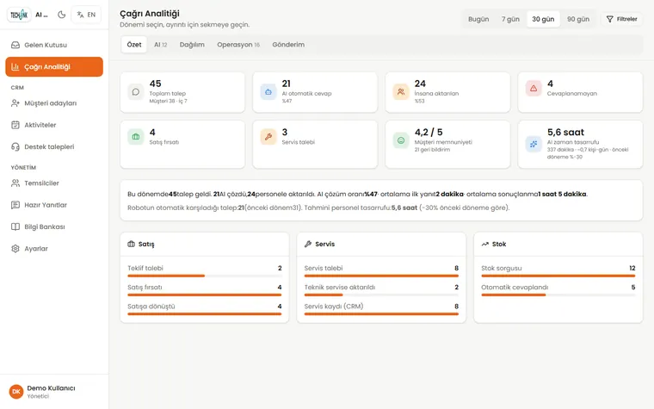
Task: Click the İnsana aktarılan people icon
Action: pyautogui.click(x=401, y=92)
